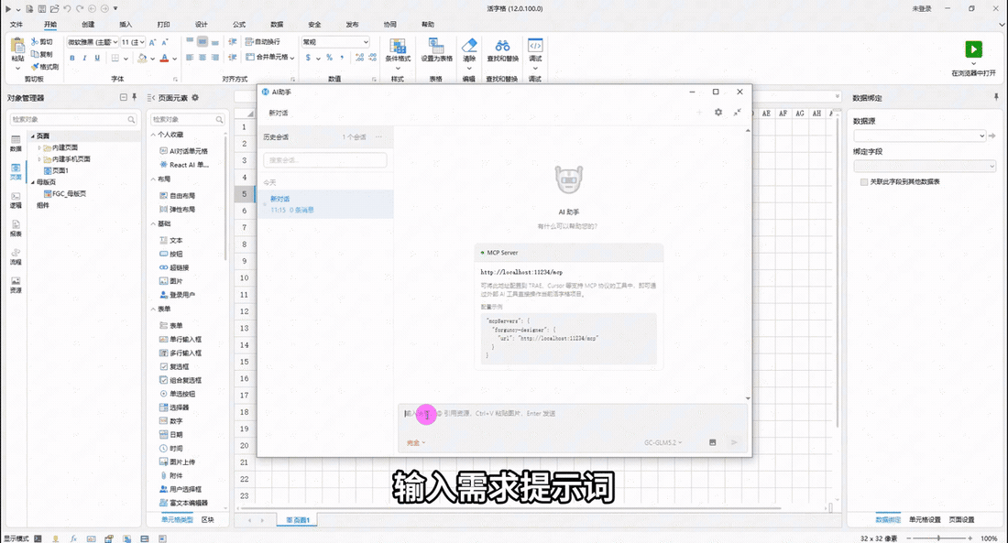Expand the 内建页面 tree folder
This screenshot has height=543, width=1008.
(39, 147)
